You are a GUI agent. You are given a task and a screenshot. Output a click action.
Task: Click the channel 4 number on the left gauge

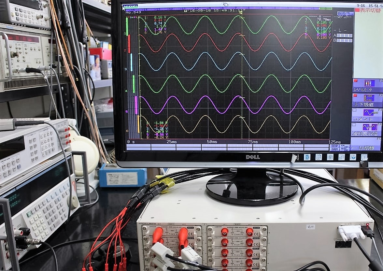126,91
